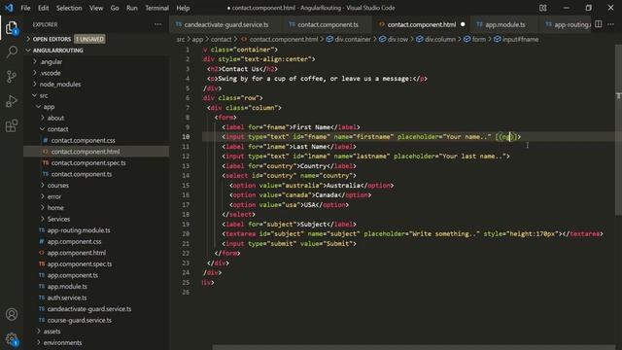Open View menu
The height and width of the screenshot is (350, 622).
[96, 8]
